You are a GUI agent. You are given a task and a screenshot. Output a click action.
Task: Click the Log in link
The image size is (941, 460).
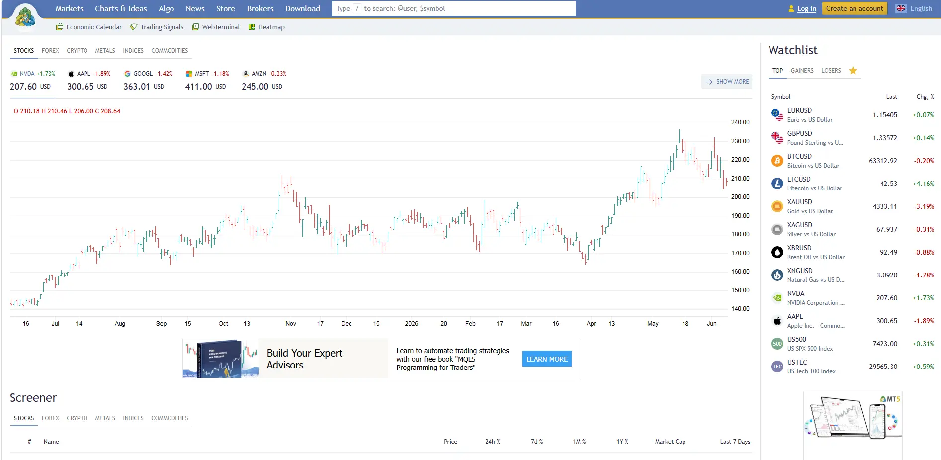pyautogui.click(x=807, y=9)
